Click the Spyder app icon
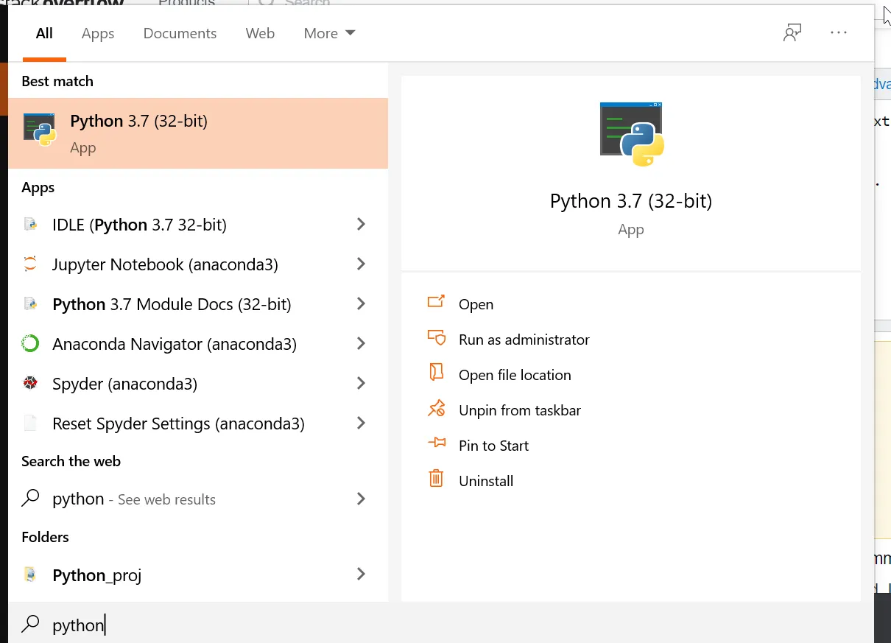The width and height of the screenshot is (891, 643). point(30,384)
